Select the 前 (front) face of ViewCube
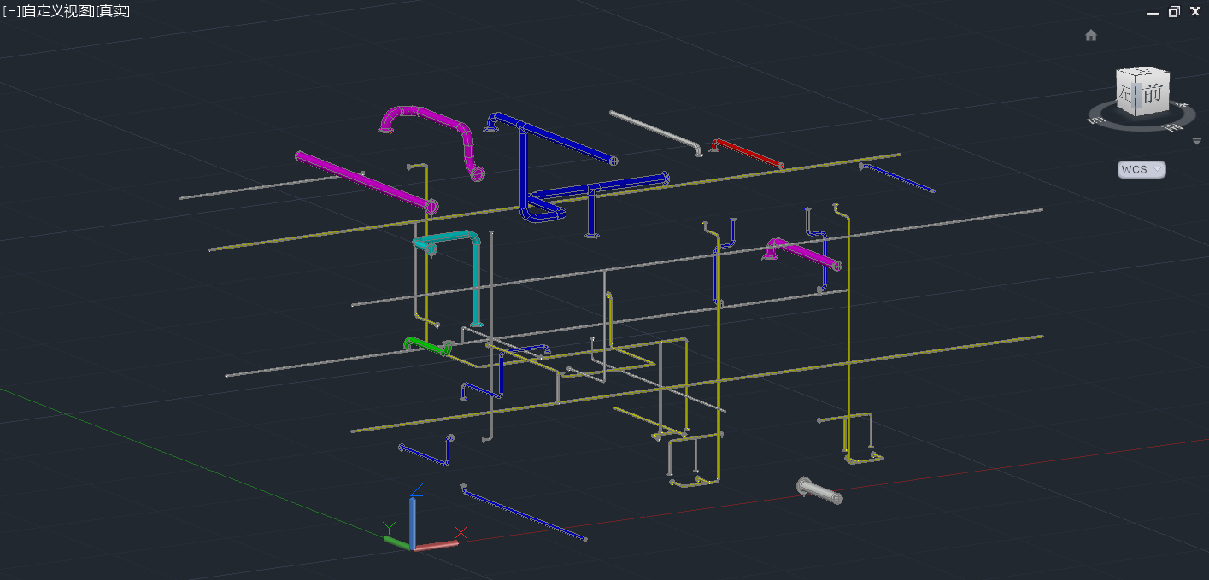 pyautogui.click(x=1153, y=93)
